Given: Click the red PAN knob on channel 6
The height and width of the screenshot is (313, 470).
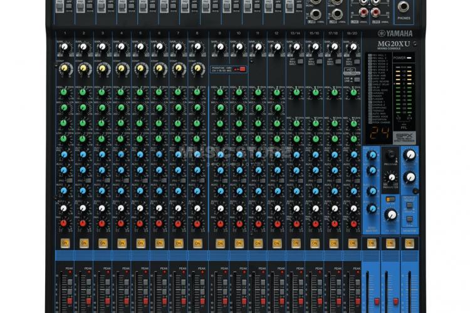Looking at the screenshot, I should point(159,223).
